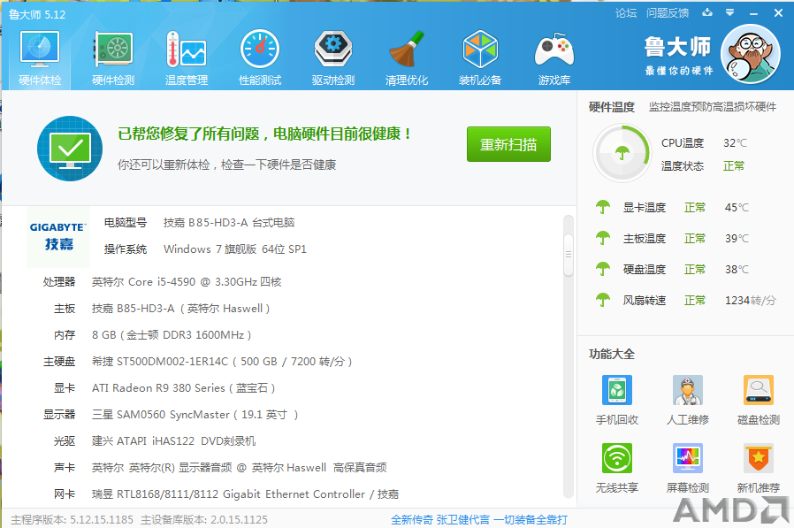Viewport: 794px width, 528px height.
Task: Click the 硬件温度 panel heading
Action: [611, 107]
